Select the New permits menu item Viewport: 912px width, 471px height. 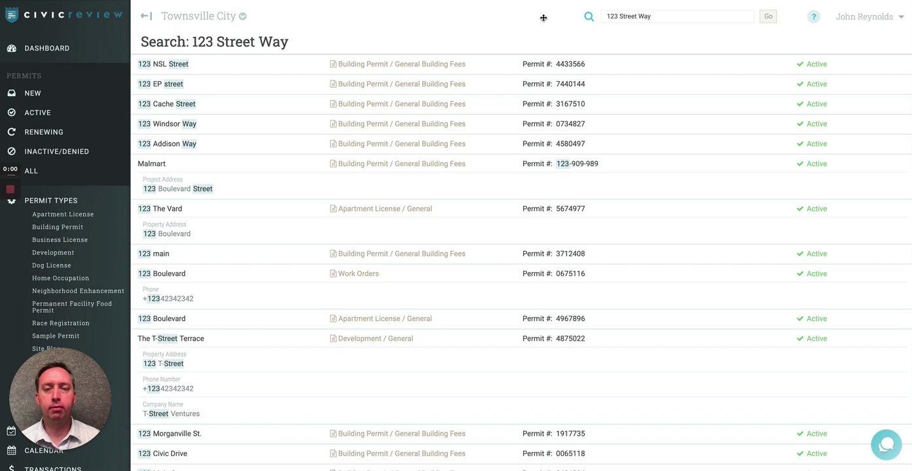(x=33, y=94)
